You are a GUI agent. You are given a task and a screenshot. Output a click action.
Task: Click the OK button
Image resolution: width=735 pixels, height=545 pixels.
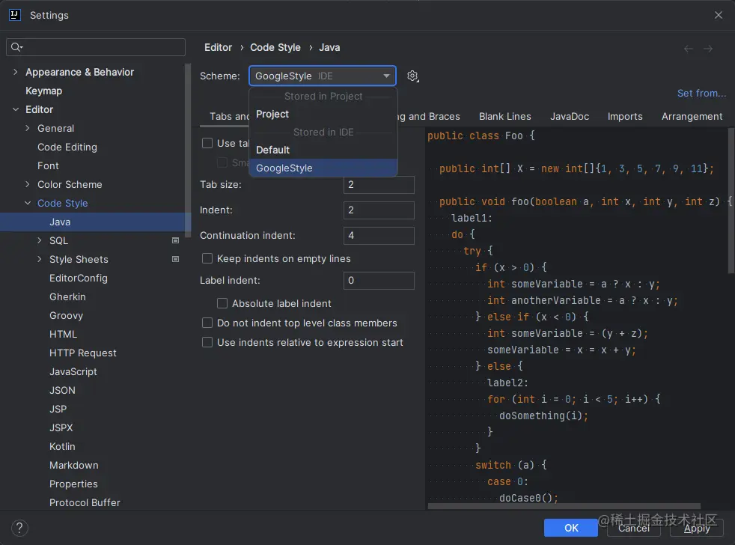coord(571,528)
